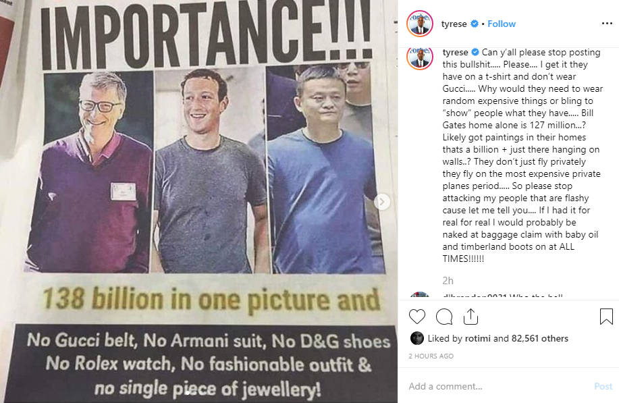Open tyrese username link in caption
Image resolution: width=619 pixels, height=403 pixels.
point(454,53)
